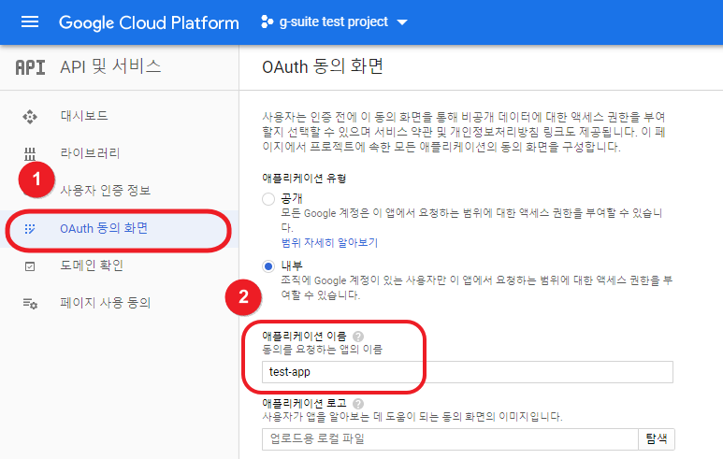Click the 대시보드 dashboard icon
723x459 pixels.
tap(30, 117)
